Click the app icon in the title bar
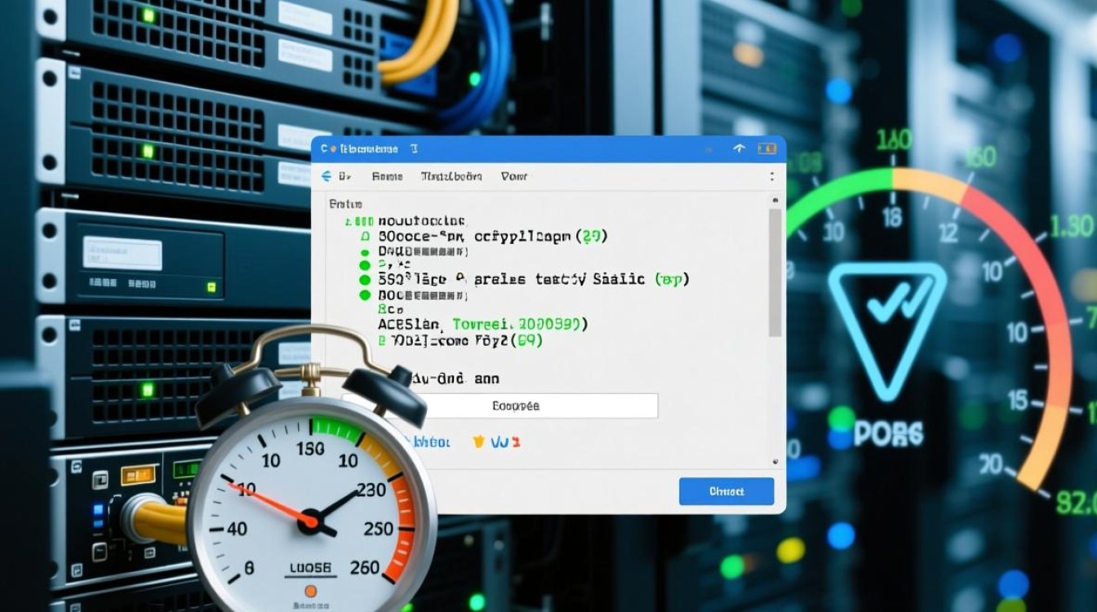1097x612 pixels. click(325, 149)
